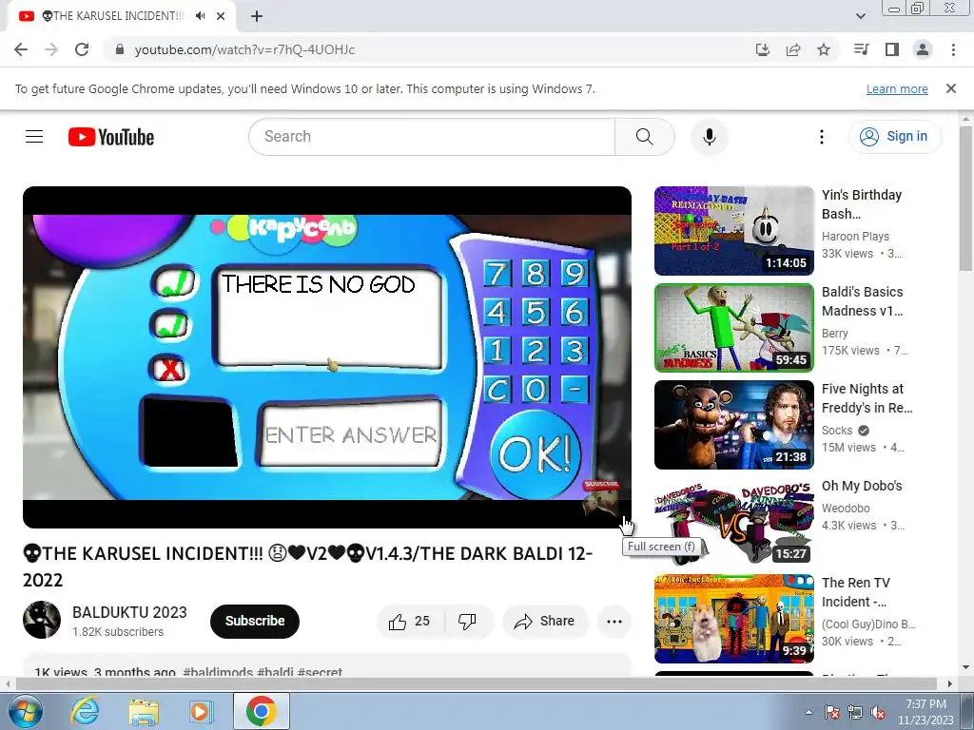Click Berry channel name

[x=835, y=334]
